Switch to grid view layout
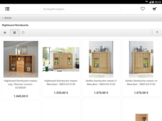The height and width of the screenshot is (121, 162). pos(15,32)
